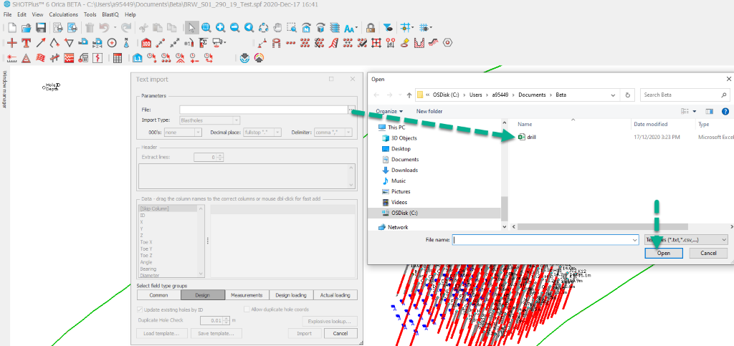Select the Common field type group
This screenshot has width=734, height=346.
pyautogui.click(x=158, y=295)
